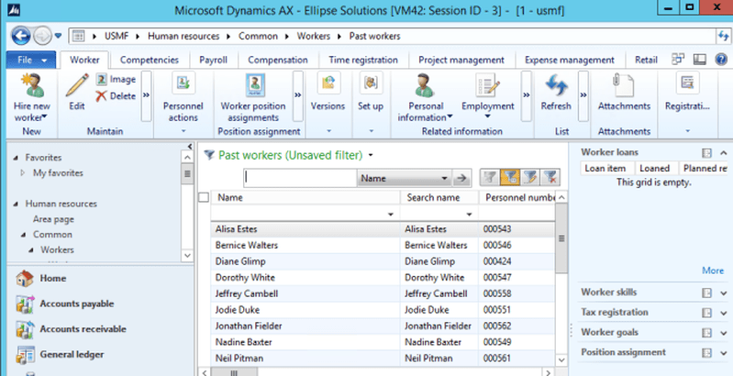Switch to the Time registration tab
The width and height of the screenshot is (733, 376).
[x=363, y=60]
